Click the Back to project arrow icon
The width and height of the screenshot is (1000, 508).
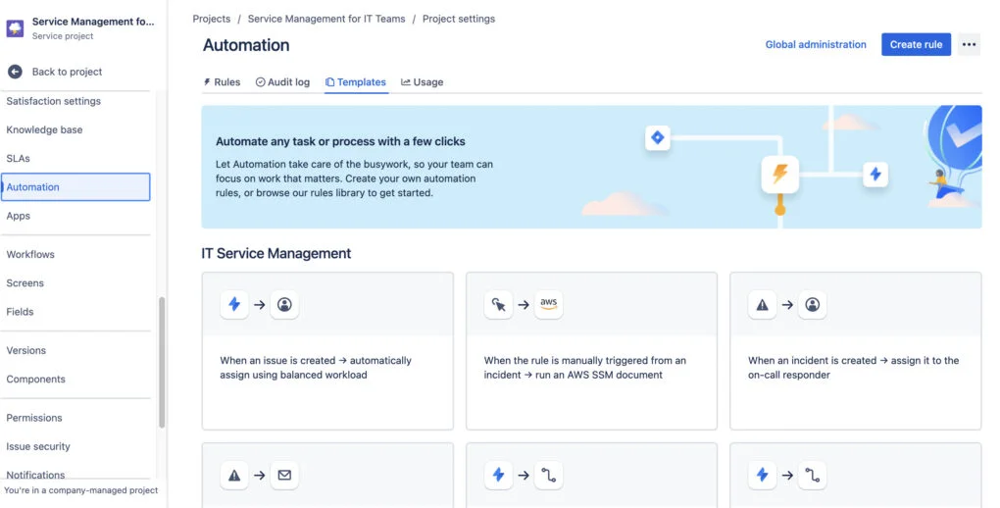coord(16,72)
